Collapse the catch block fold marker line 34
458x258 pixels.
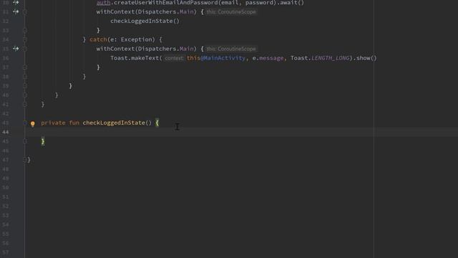pos(25,39)
